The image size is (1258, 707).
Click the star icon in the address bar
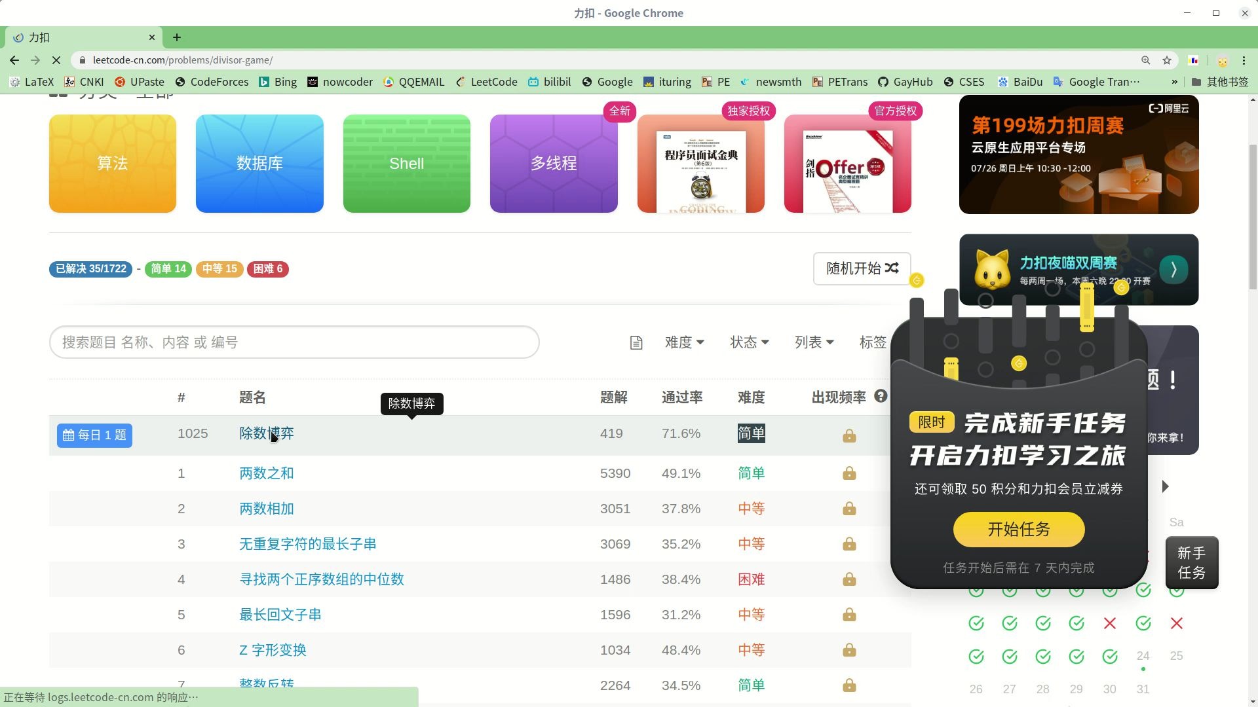click(x=1167, y=60)
